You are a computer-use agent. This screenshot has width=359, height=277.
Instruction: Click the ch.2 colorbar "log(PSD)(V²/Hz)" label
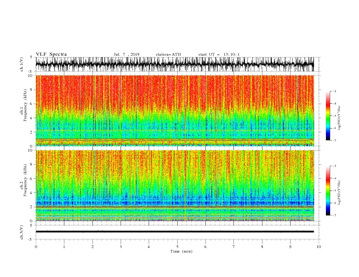pos(339,193)
